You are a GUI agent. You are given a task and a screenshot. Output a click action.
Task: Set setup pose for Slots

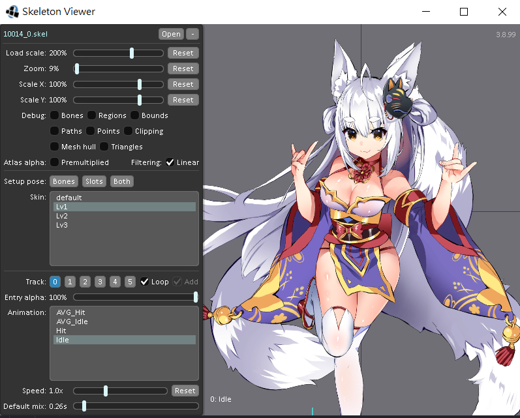pyautogui.click(x=94, y=181)
